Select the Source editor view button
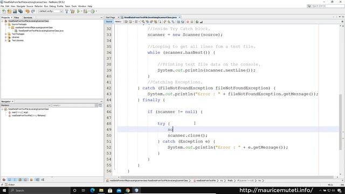Screen dimensions: 345x194 coord(109,22)
